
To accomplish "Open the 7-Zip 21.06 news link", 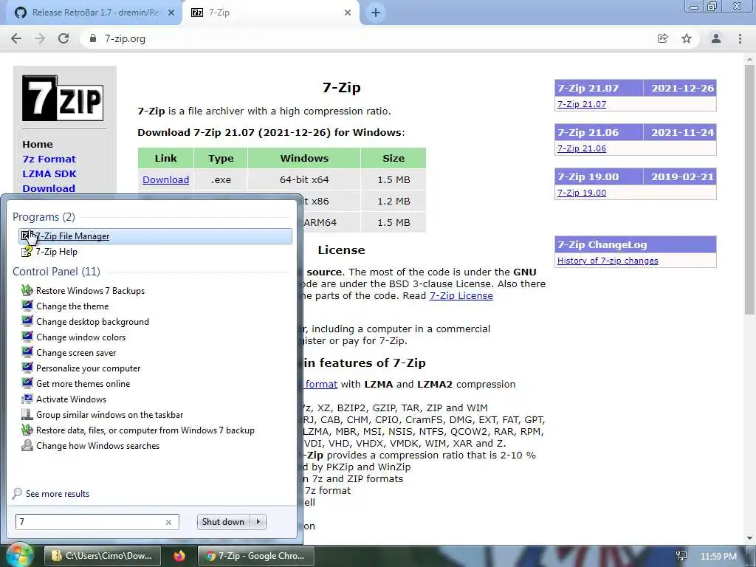I will click(582, 148).
